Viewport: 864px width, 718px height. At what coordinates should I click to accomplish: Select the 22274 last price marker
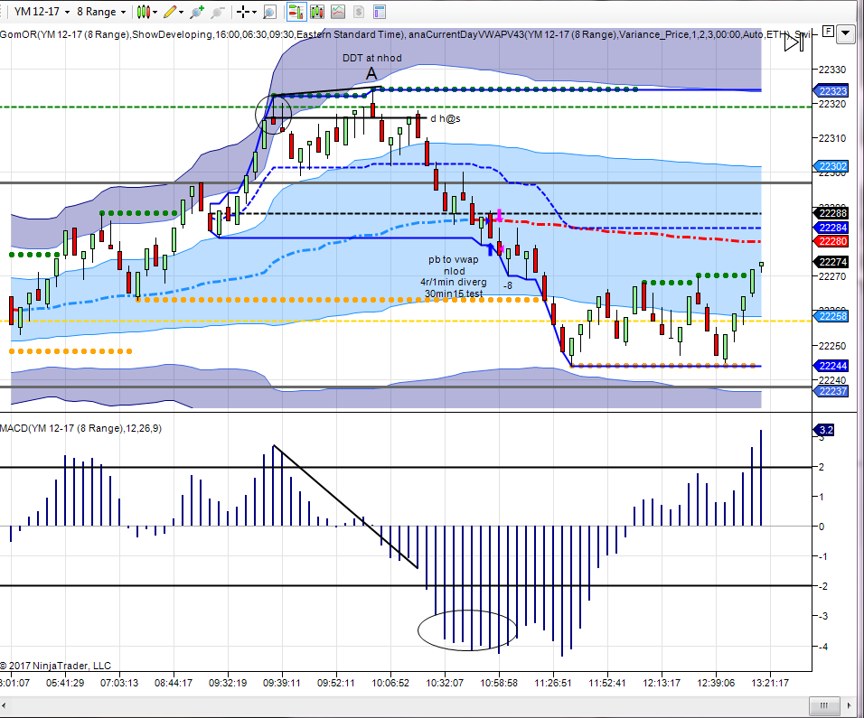[x=831, y=262]
